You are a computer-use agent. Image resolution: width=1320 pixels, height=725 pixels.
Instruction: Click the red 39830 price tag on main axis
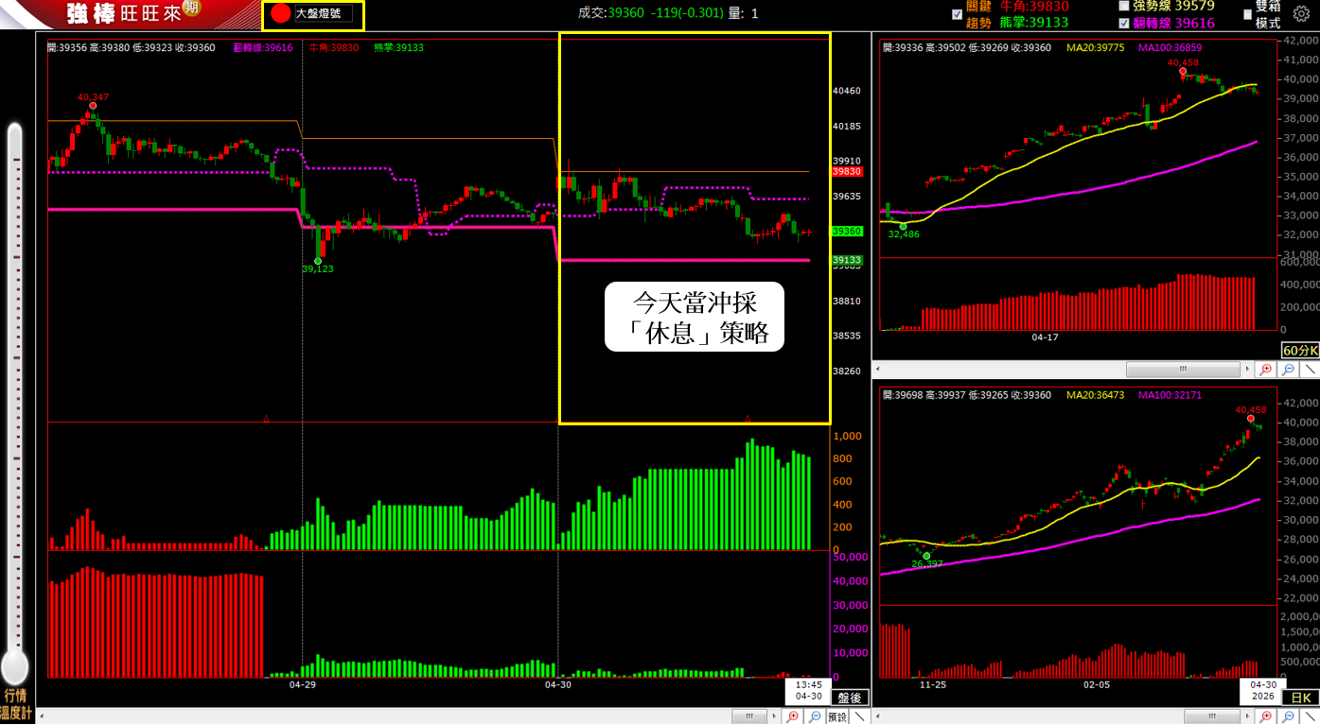[846, 172]
